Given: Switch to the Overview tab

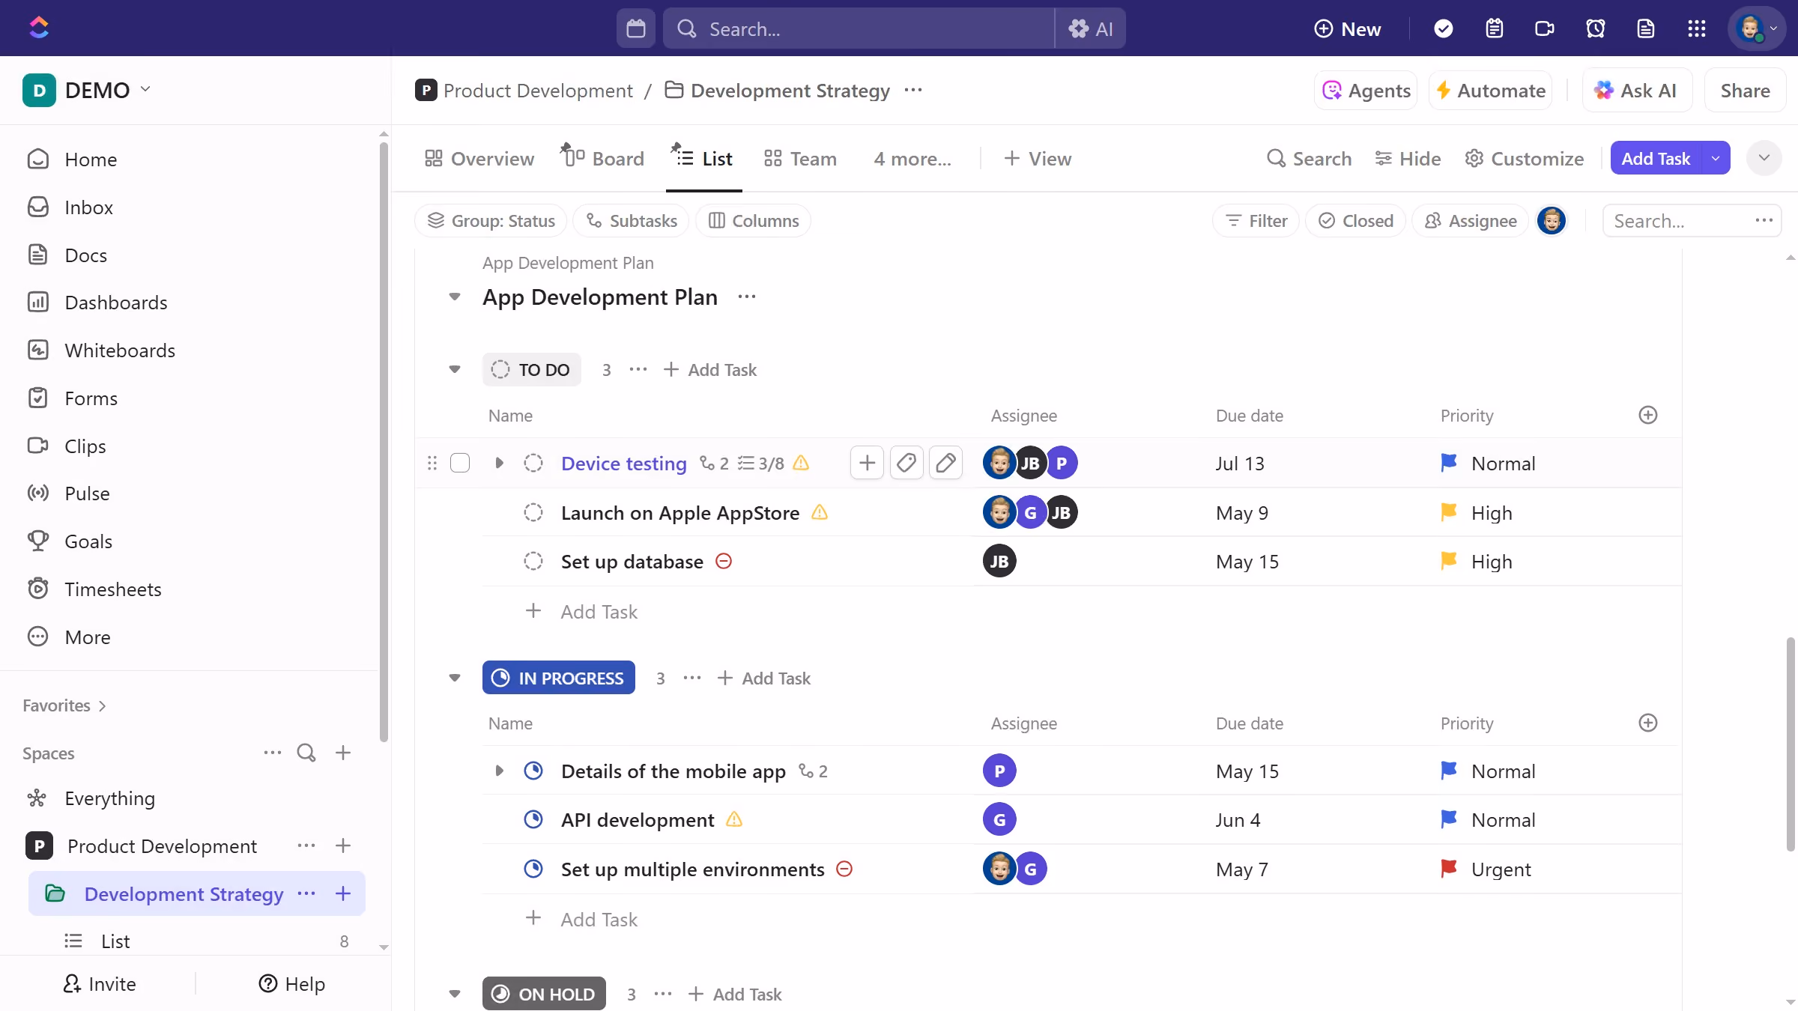Looking at the screenshot, I should 479,159.
